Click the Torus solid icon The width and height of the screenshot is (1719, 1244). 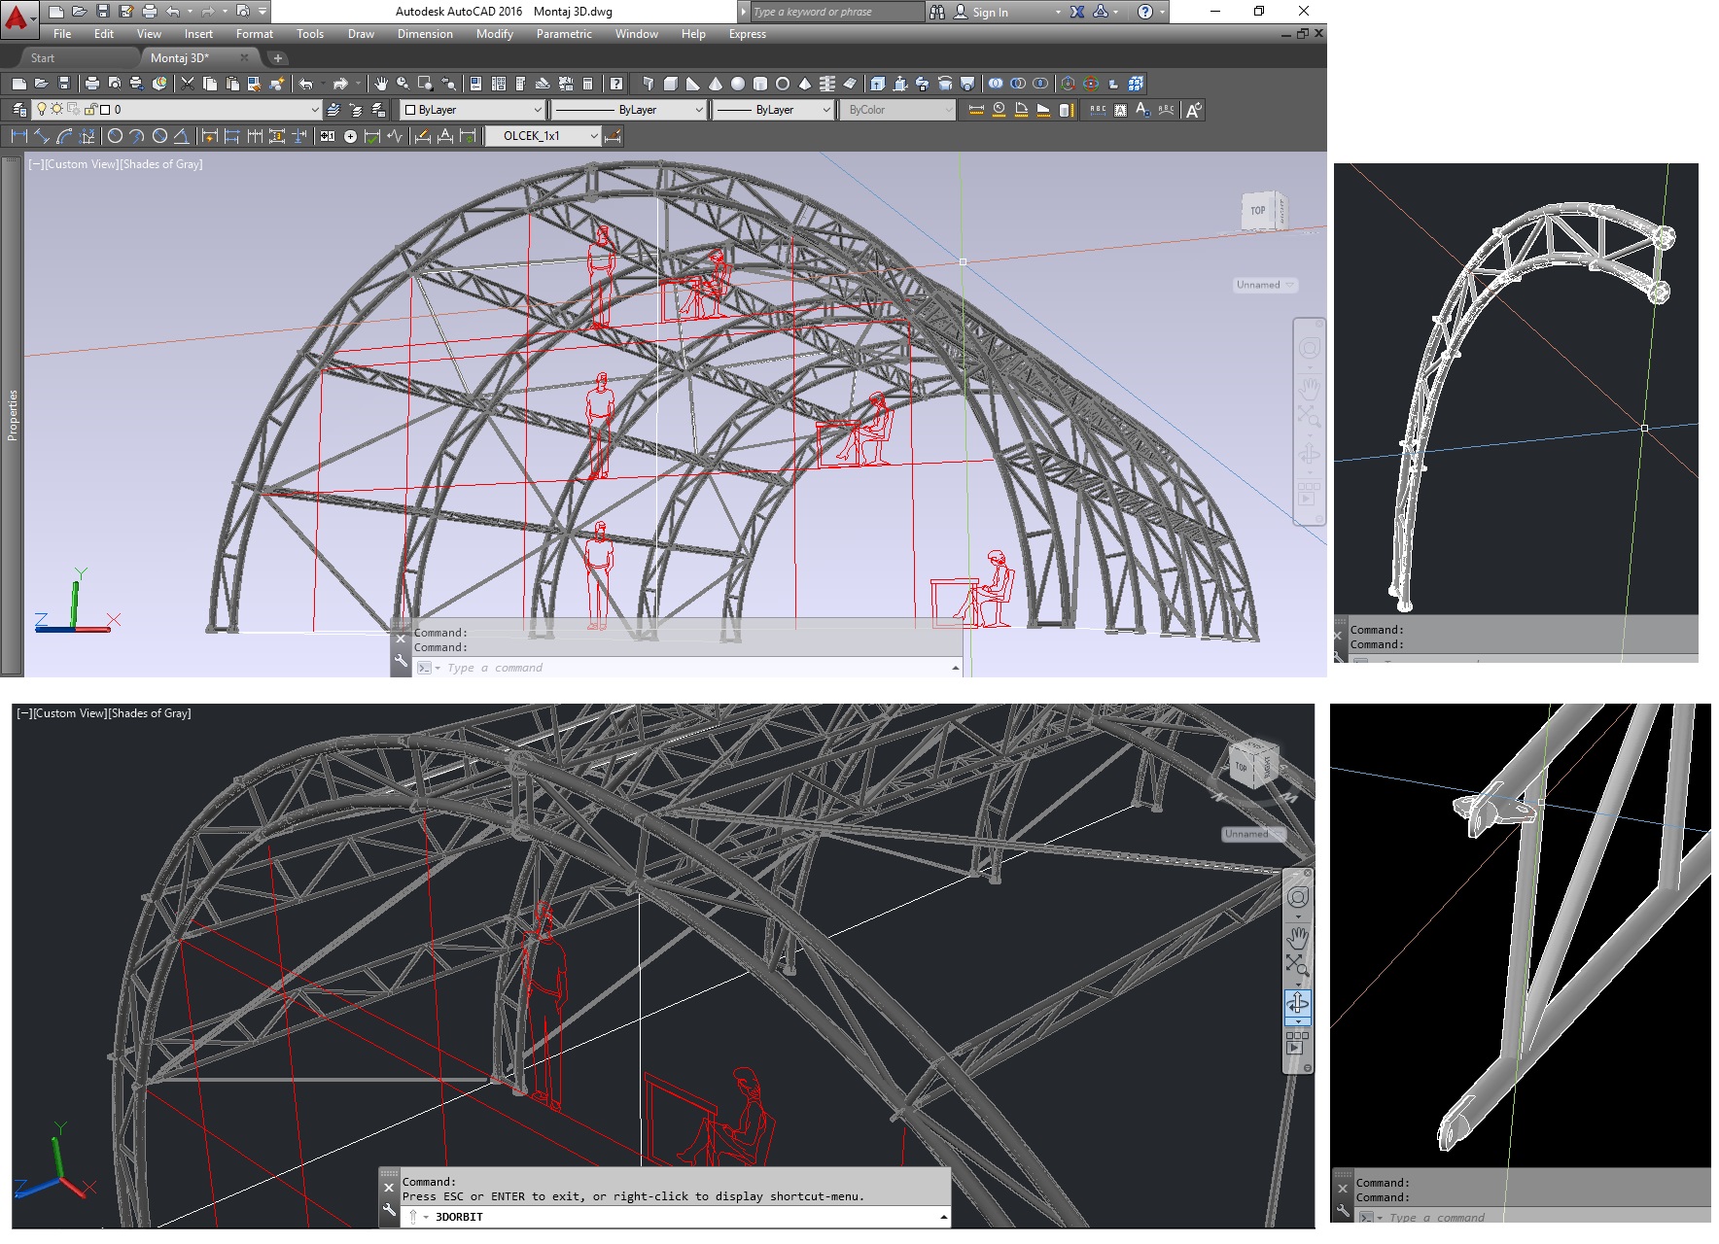coord(783,84)
